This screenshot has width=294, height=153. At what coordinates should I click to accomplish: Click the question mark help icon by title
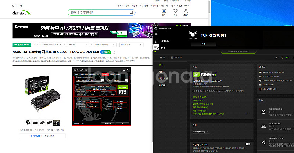tap(114, 52)
